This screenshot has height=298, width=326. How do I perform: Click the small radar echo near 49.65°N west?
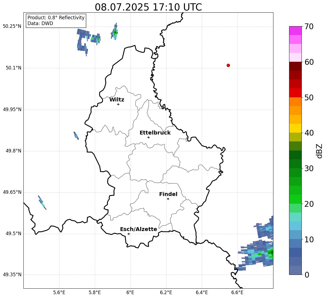(42, 203)
